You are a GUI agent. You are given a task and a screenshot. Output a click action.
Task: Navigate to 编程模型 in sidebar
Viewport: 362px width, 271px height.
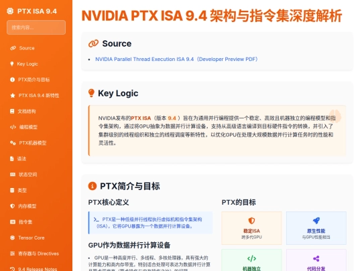coord(28,127)
